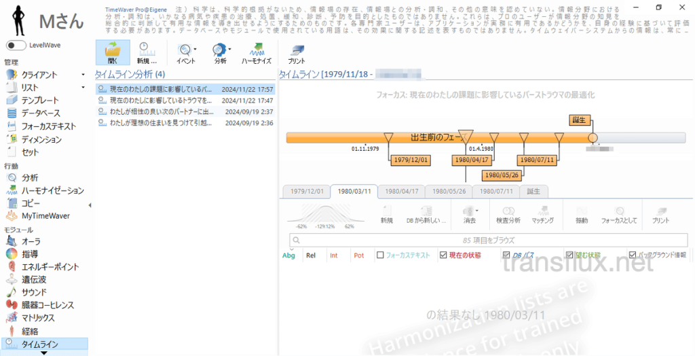The image size is (695, 356).
Task: Uncheck the 現在の状態 checkbox
Action: [x=443, y=255]
